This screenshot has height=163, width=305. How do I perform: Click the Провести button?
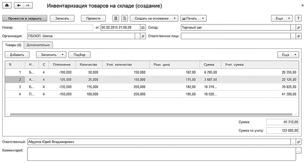93,18
